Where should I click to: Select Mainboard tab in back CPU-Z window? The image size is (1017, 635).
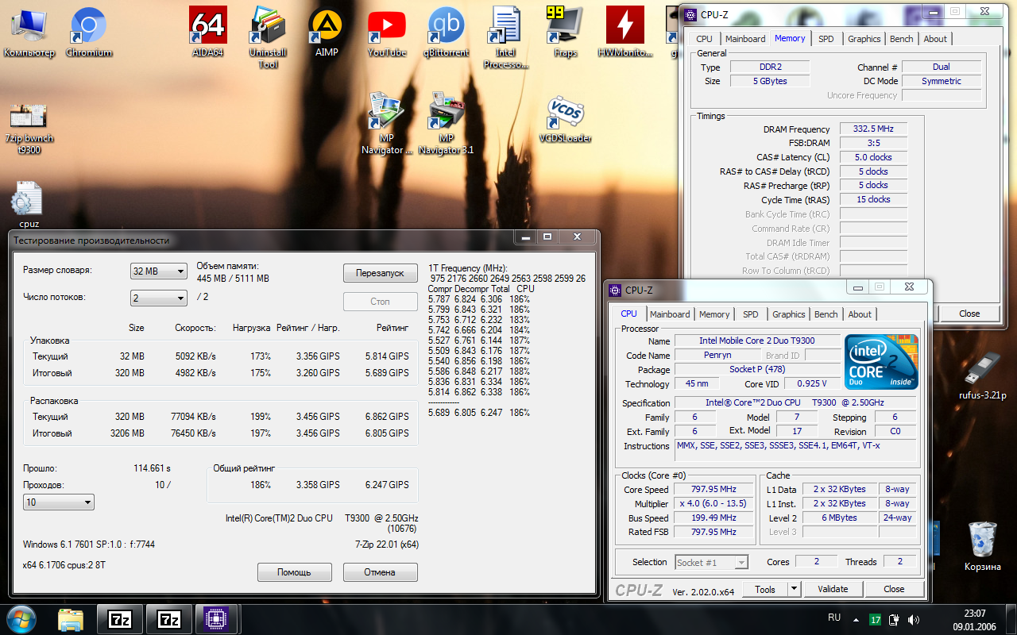(745, 39)
